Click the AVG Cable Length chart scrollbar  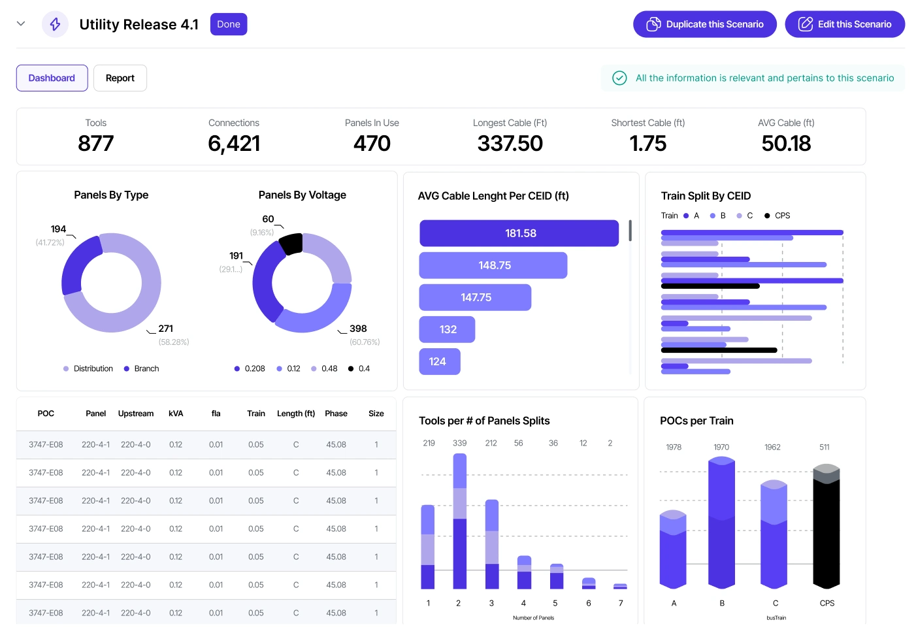tap(630, 231)
